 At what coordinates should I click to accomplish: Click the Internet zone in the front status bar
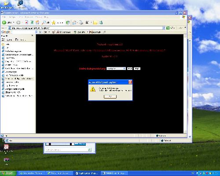[161, 136]
